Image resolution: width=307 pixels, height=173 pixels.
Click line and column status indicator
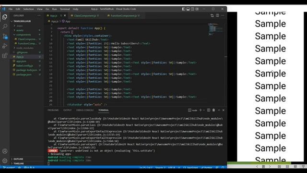146,168
